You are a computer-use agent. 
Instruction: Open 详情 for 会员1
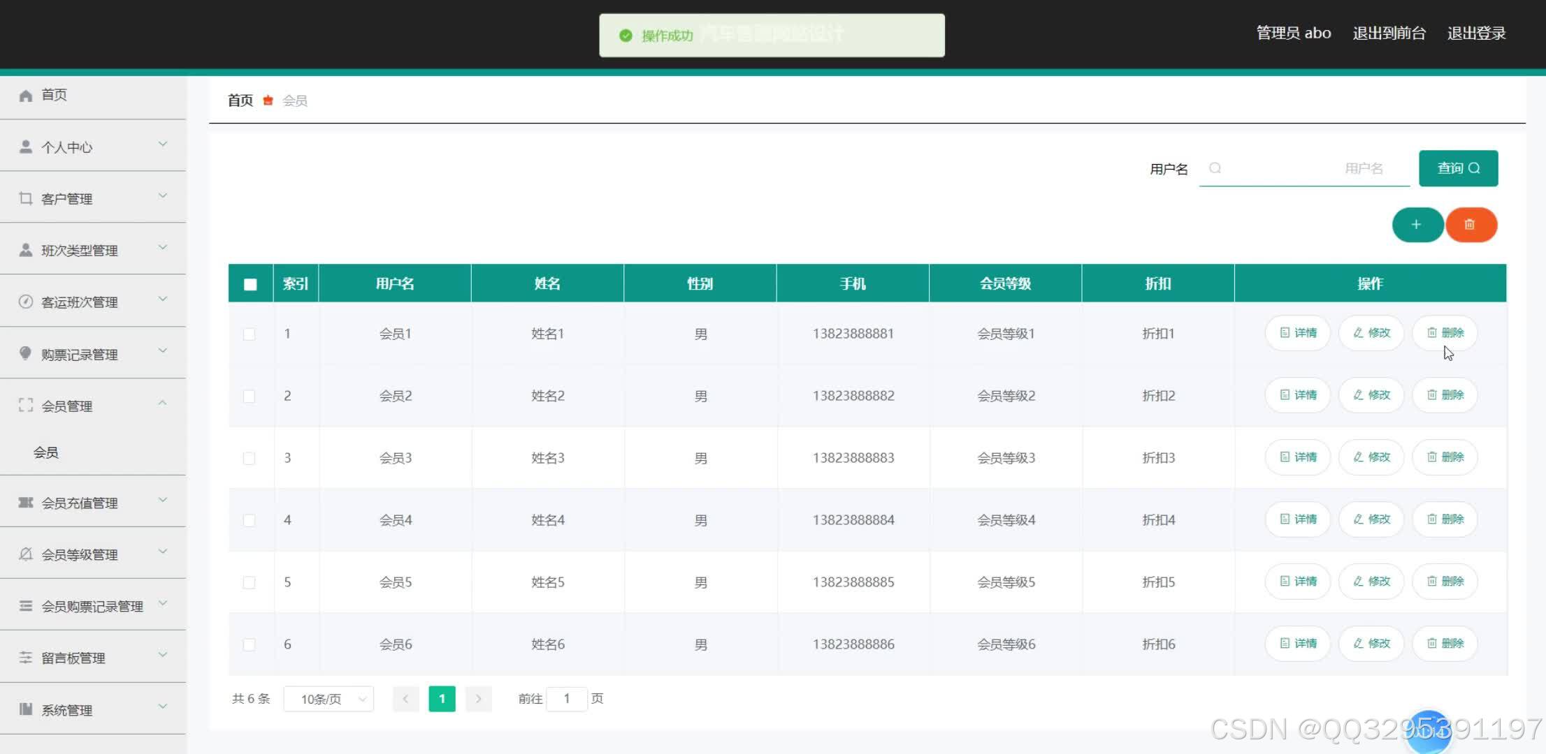(x=1298, y=333)
